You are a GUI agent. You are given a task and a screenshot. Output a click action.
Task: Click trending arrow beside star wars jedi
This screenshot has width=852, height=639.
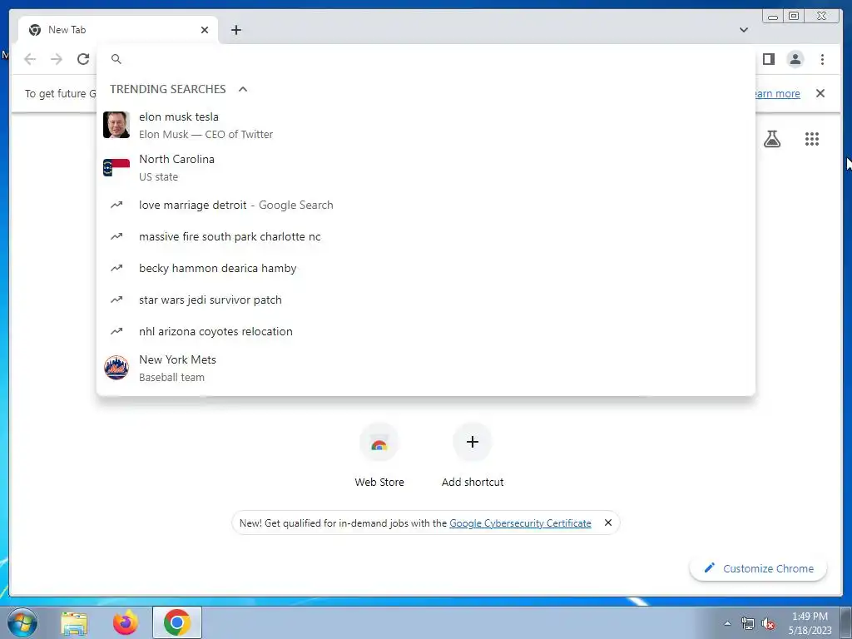pos(116,300)
